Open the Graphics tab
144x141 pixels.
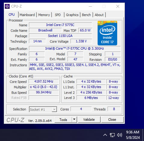pyautogui.click(x=72, y=15)
